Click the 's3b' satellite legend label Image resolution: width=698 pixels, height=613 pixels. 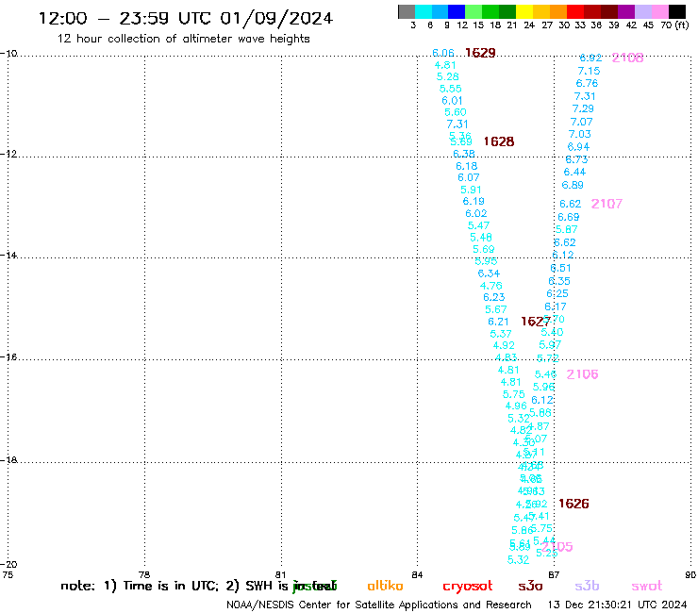(587, 586)
